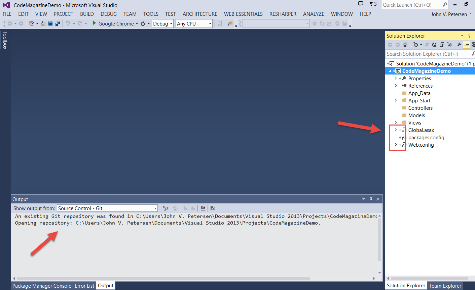Open the Google Chrome browser dropdown arrow
475x290 pixels.
click(x=137, y=24)
